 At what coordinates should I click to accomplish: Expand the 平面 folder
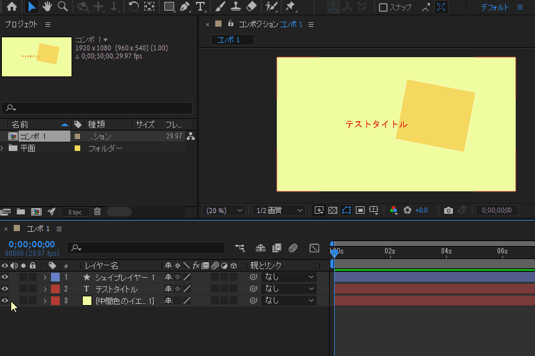coord(2,148)
